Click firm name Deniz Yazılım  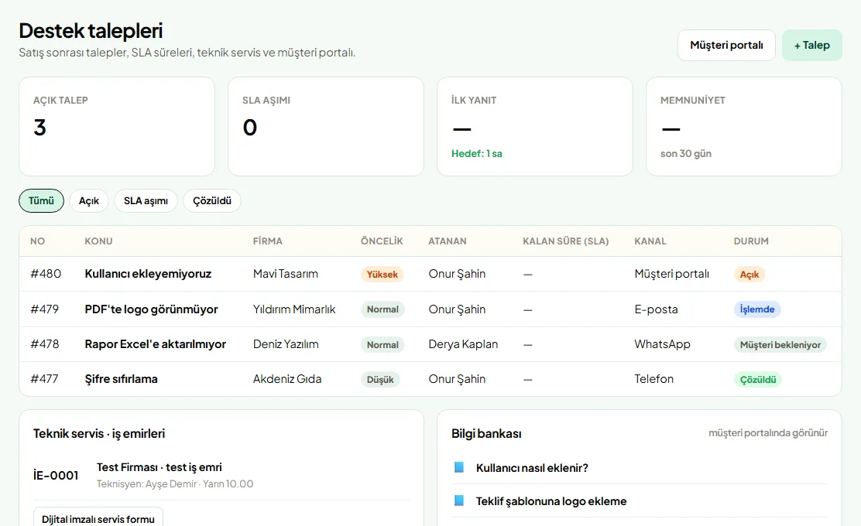(x=286, y=344)
